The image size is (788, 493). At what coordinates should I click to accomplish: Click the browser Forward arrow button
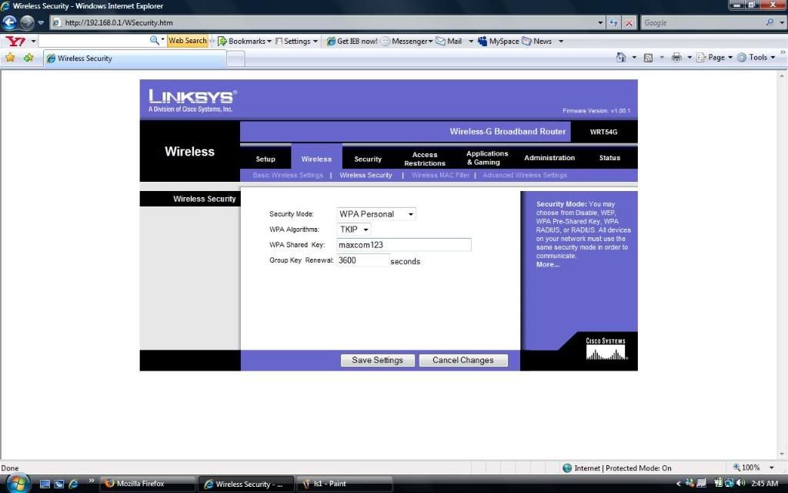pyautogui.click(x=27, y=22)
